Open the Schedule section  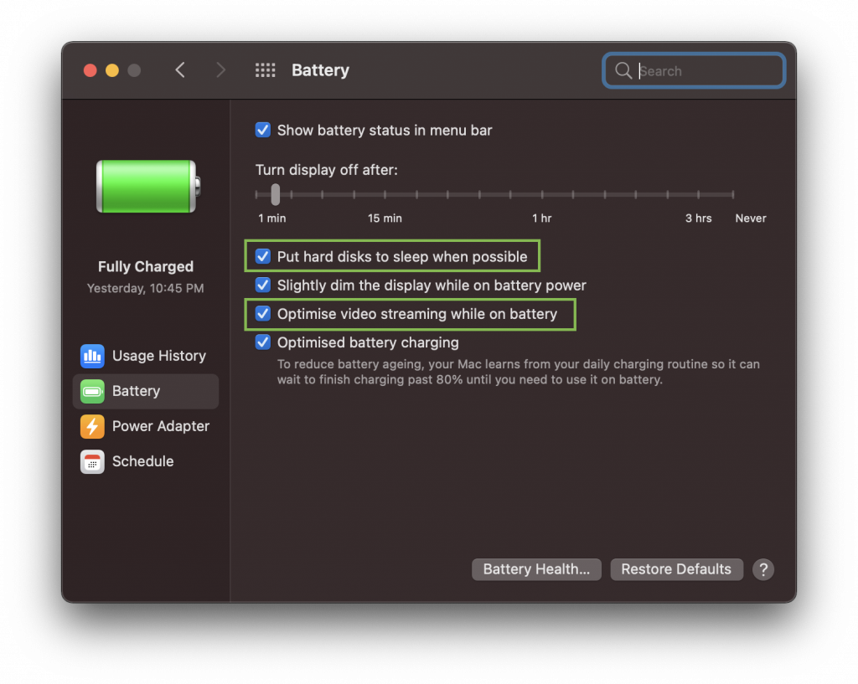tap(146, 461)
